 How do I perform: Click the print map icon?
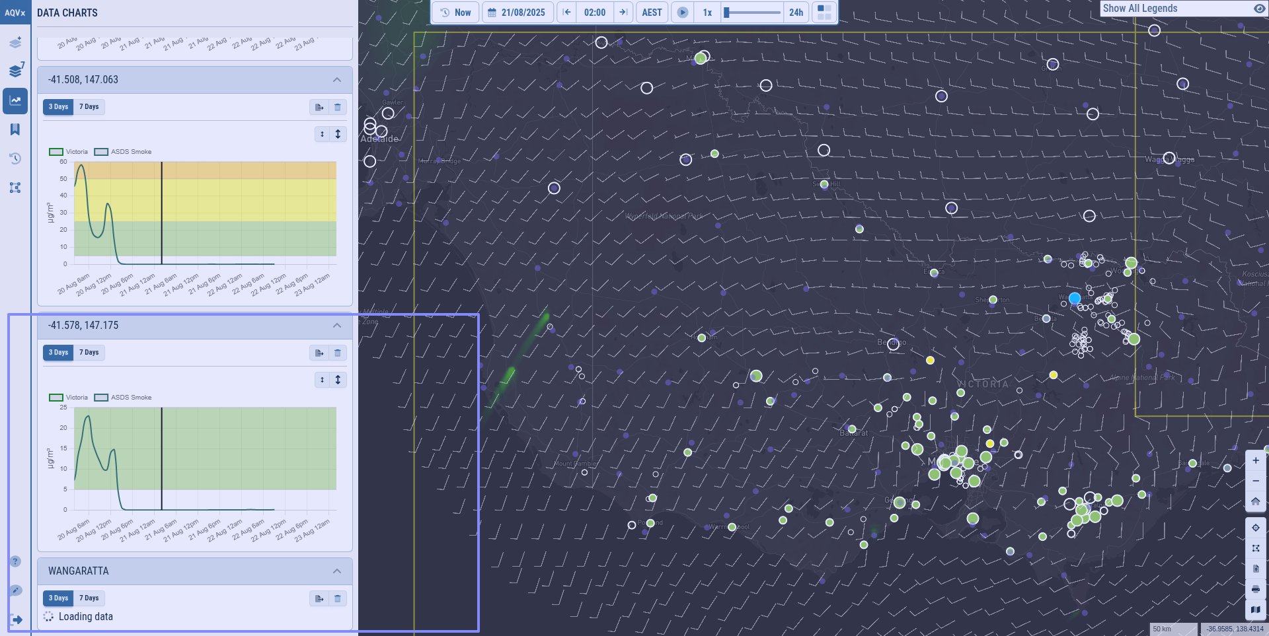(x=1255, y=589)
